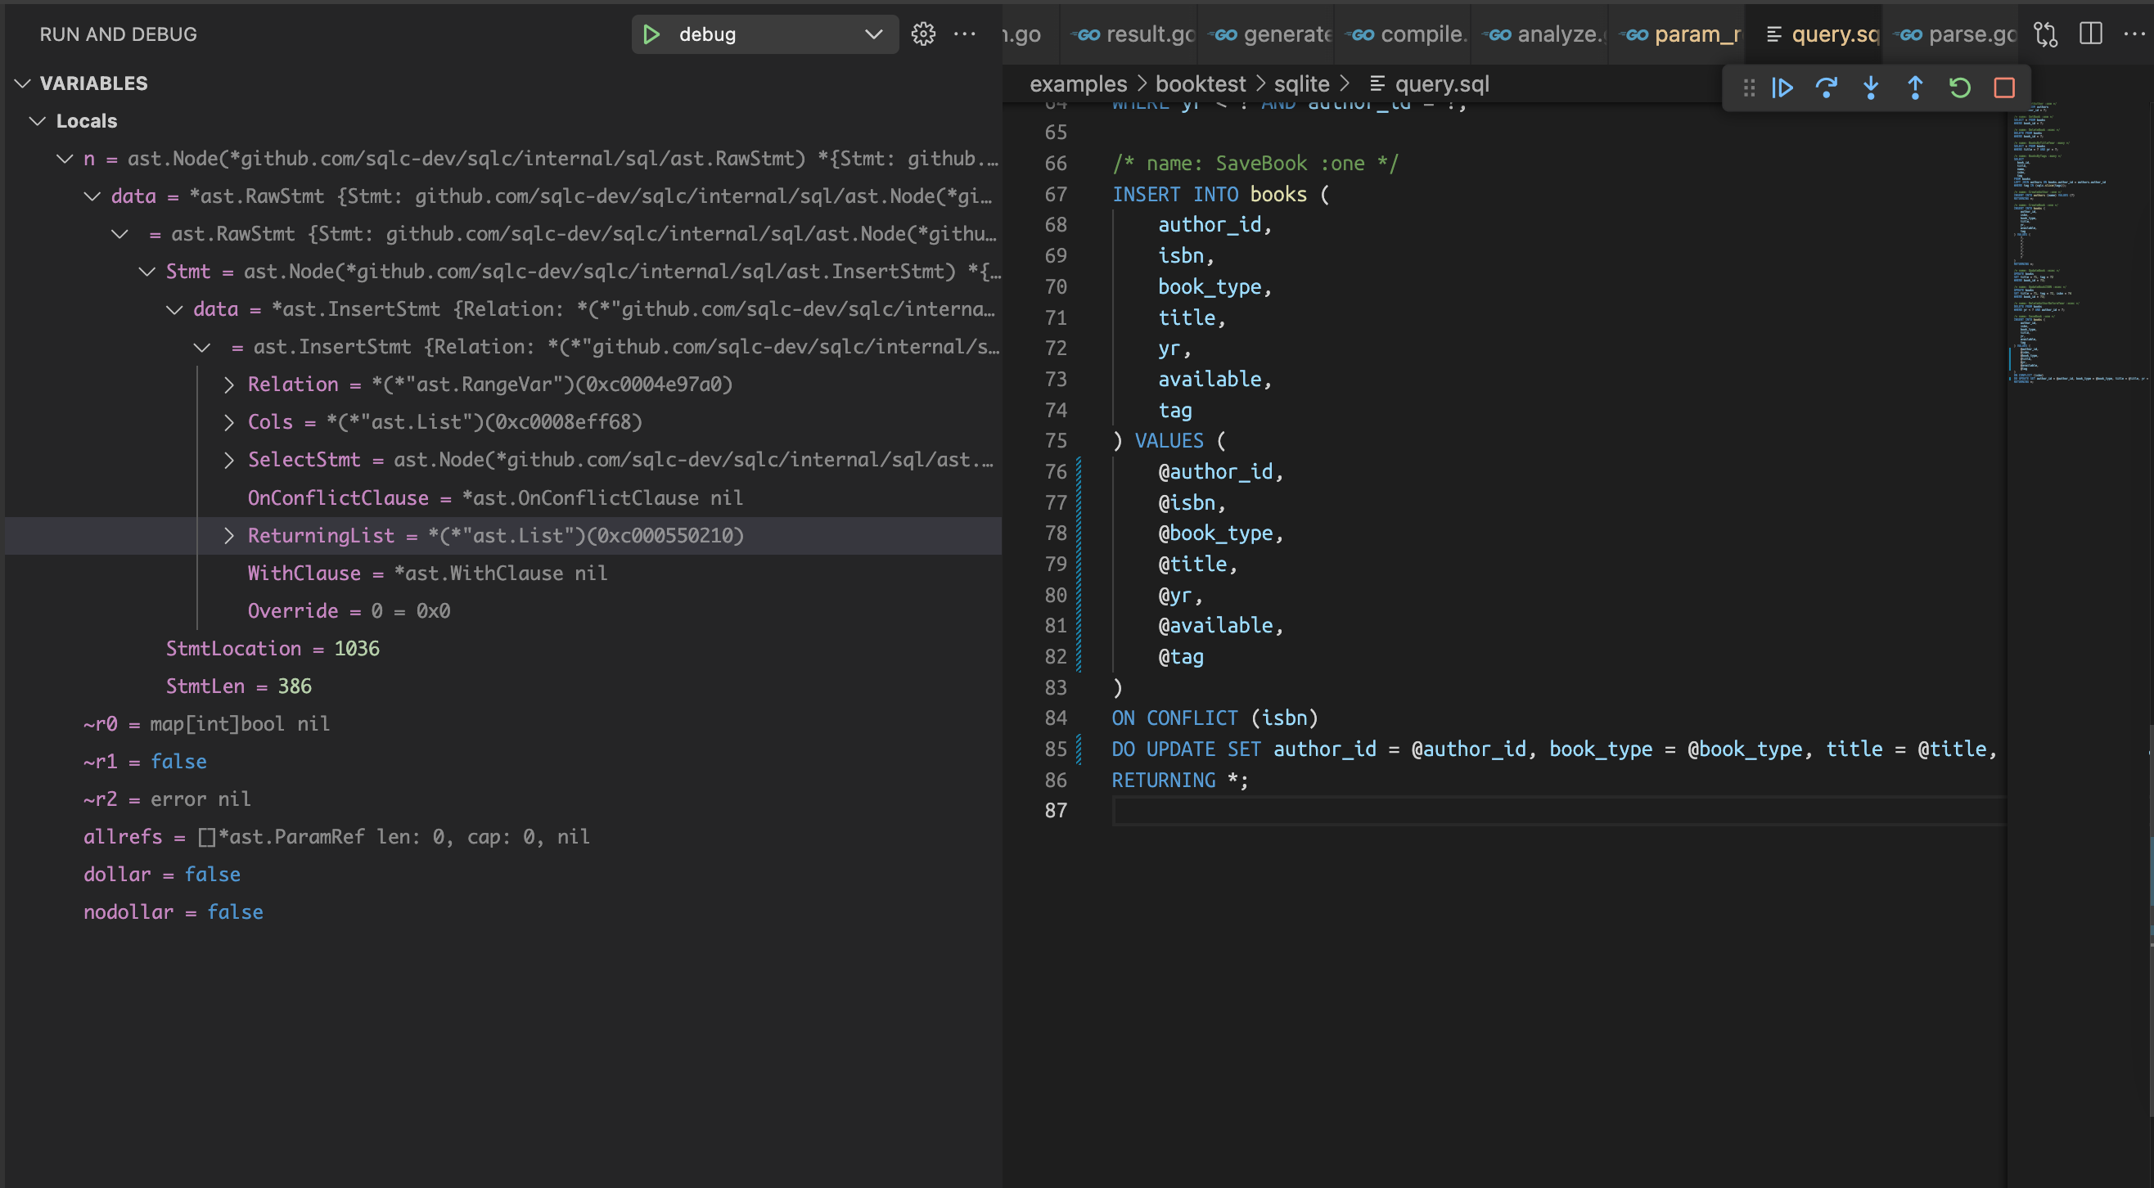Collapse data = *ast.InsertStmt node

tap(175, 309)
